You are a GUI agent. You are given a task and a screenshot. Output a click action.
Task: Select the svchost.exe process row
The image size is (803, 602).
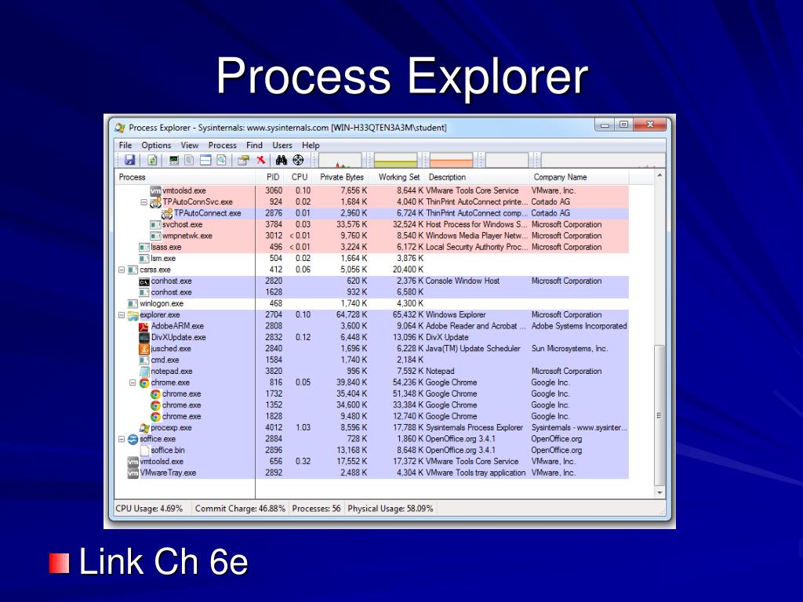pos(371,225)
